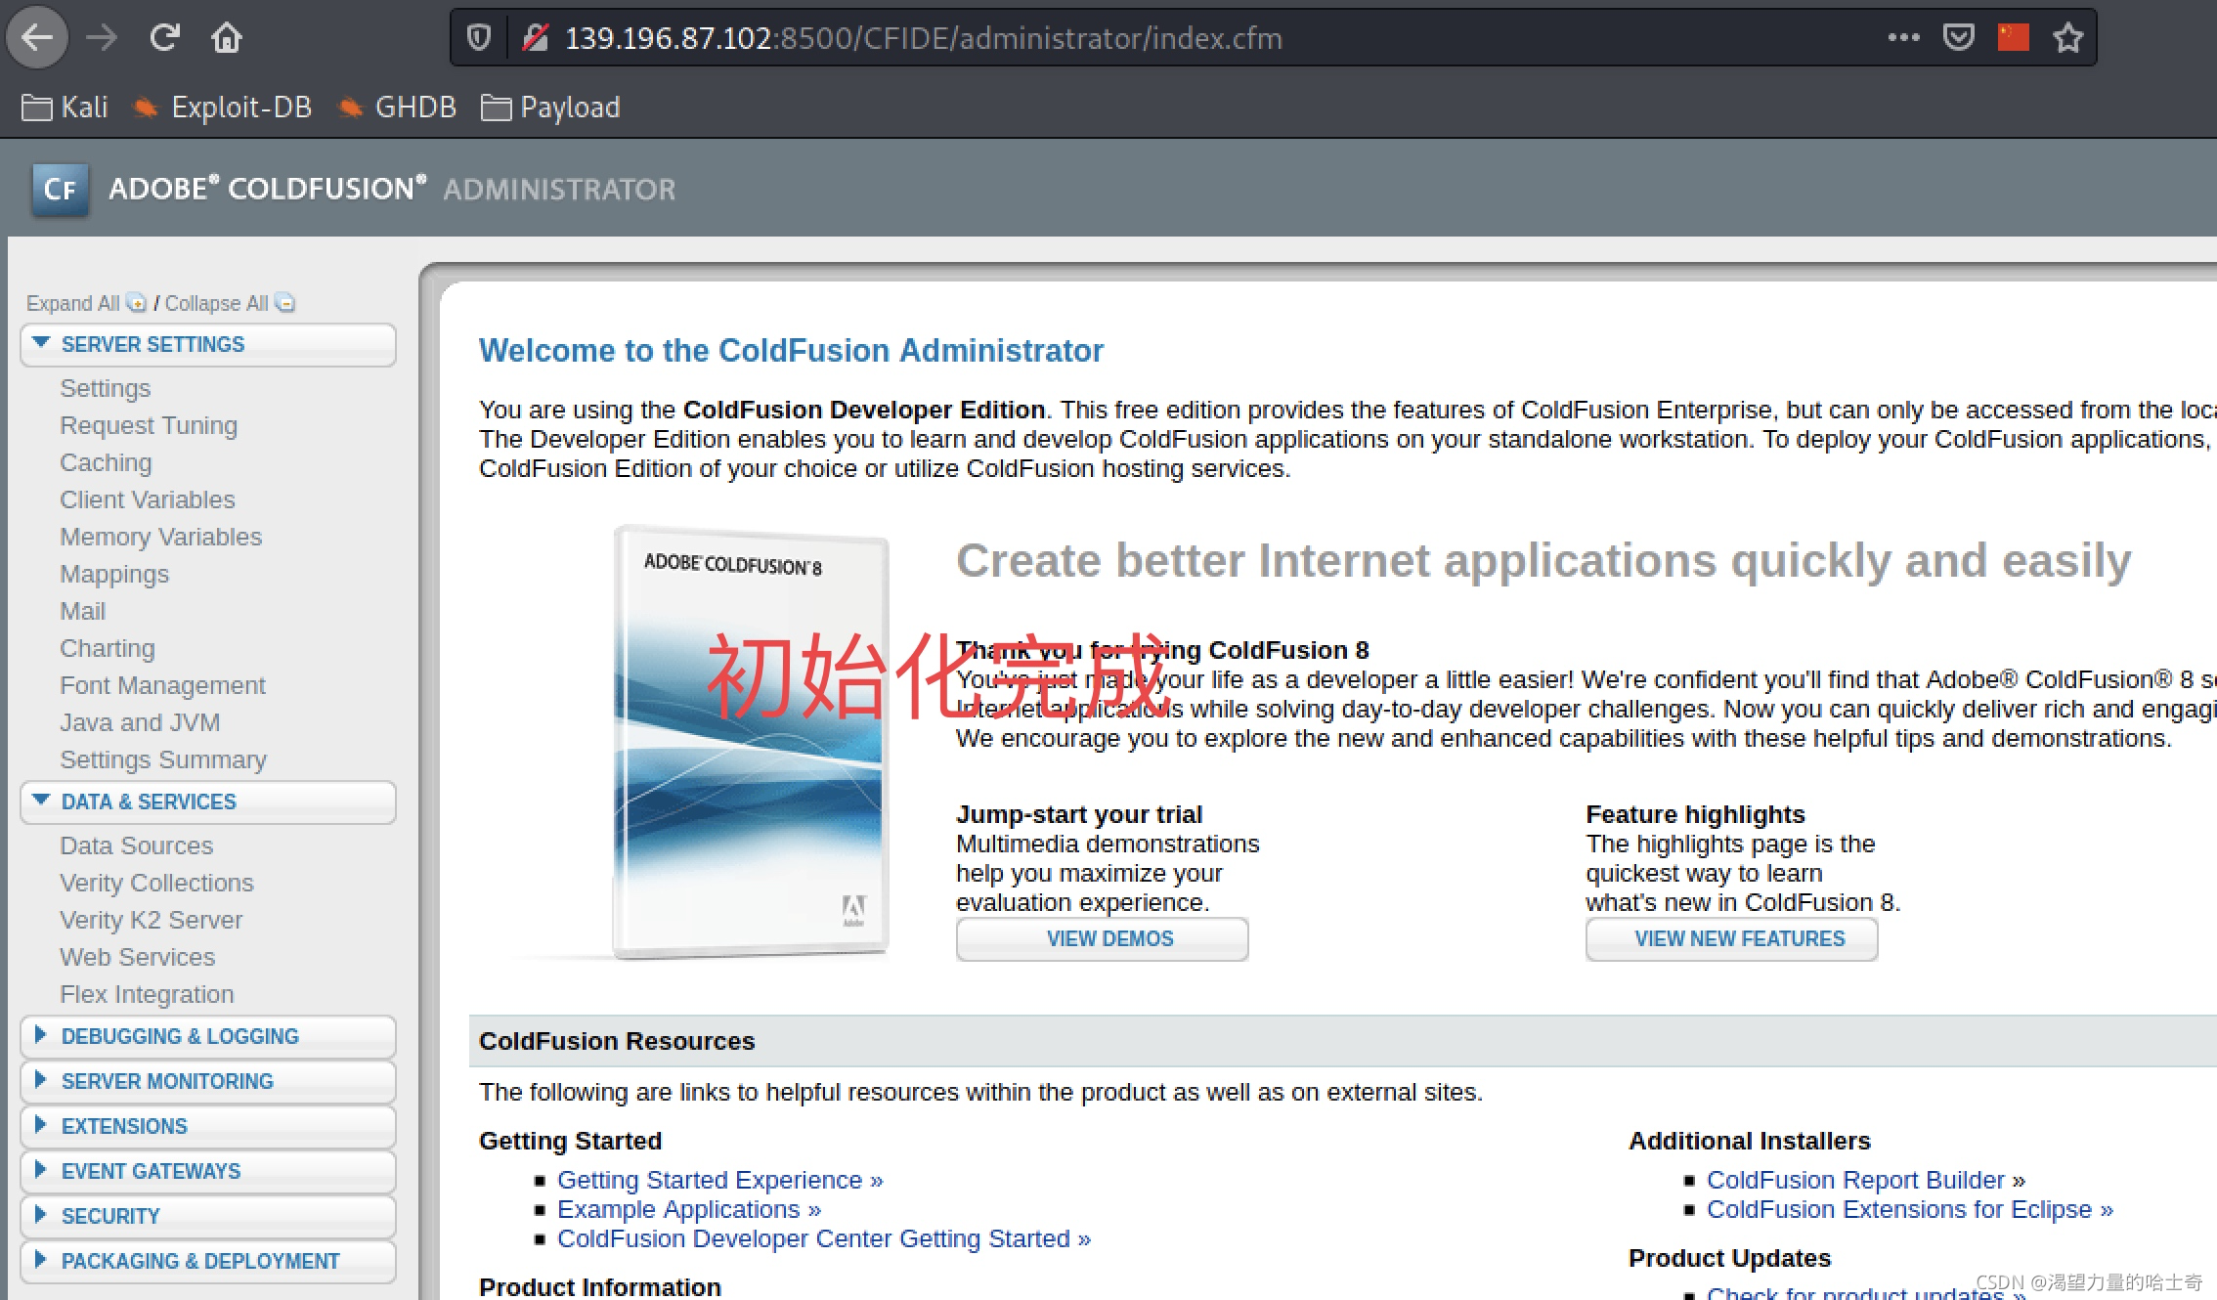The image size is (2217, 1300).
Task: Open the Request Tuning page
Action: 149,425
